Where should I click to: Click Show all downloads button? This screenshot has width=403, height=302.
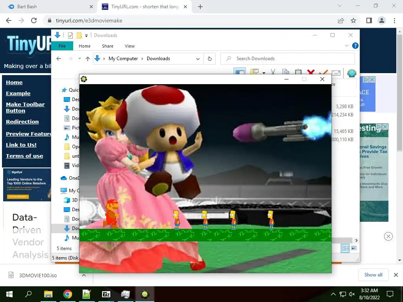click(373, 275)
